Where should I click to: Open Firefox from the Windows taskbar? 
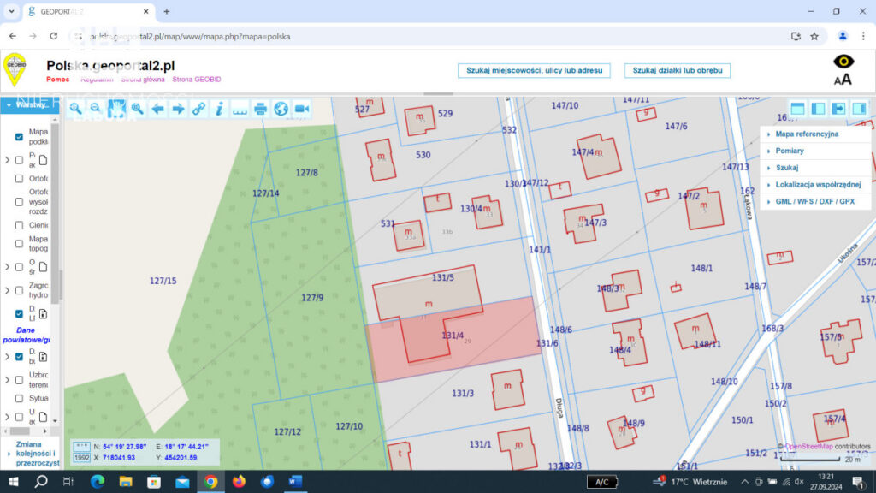(239, 482)
